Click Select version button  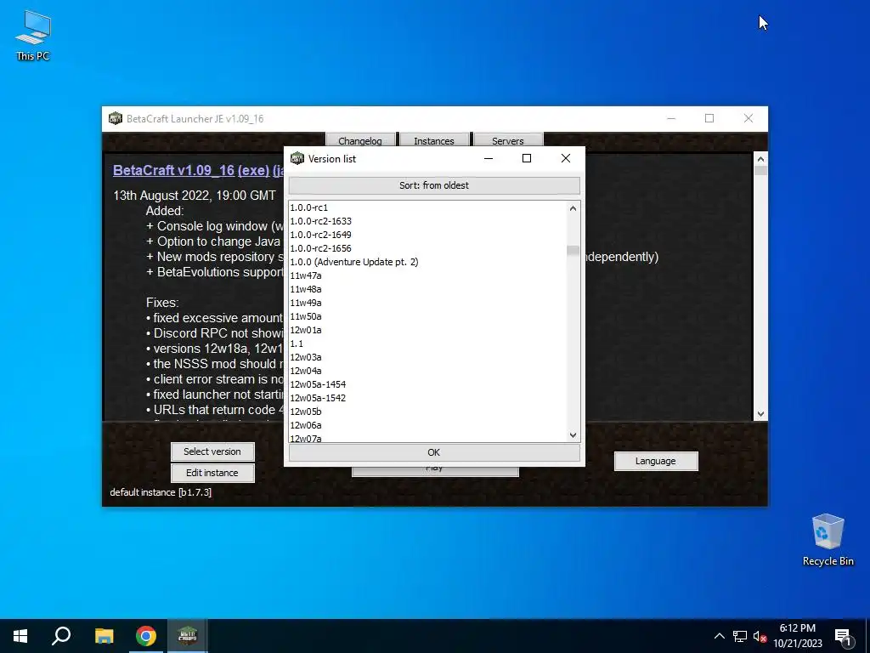[x=212, y=451]
